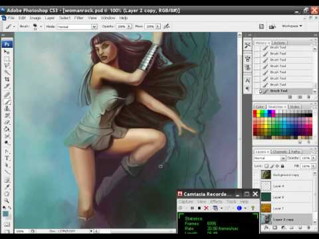This screenshot has height=239, width=319.
Task: Open the layer blend mode dropdown
Action: point(269,158)
